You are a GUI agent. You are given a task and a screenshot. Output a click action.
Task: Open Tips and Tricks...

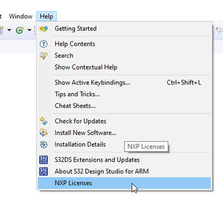tap(124, 94)
